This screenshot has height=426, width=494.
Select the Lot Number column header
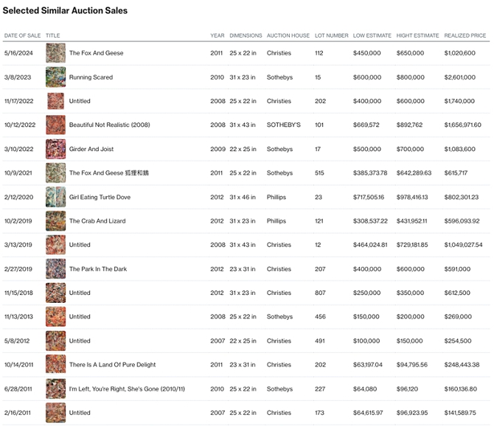coord(331,35)
